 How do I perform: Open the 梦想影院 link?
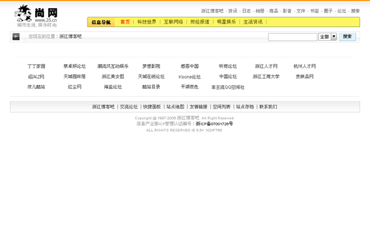[151, 67]
